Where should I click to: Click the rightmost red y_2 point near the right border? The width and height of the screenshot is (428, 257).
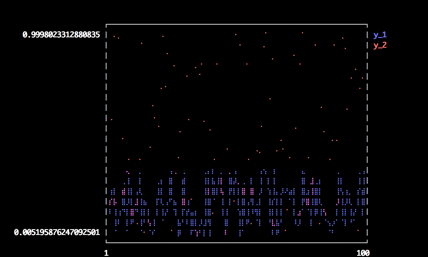coord(362,78)
